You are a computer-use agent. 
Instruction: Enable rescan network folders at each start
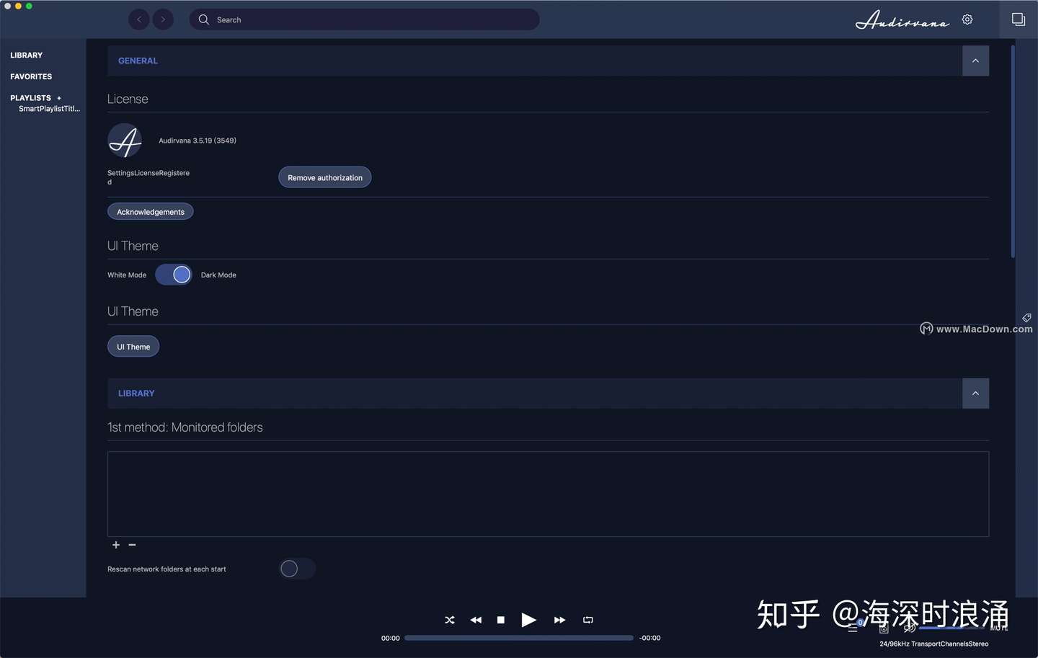click(x=297, y=569)
